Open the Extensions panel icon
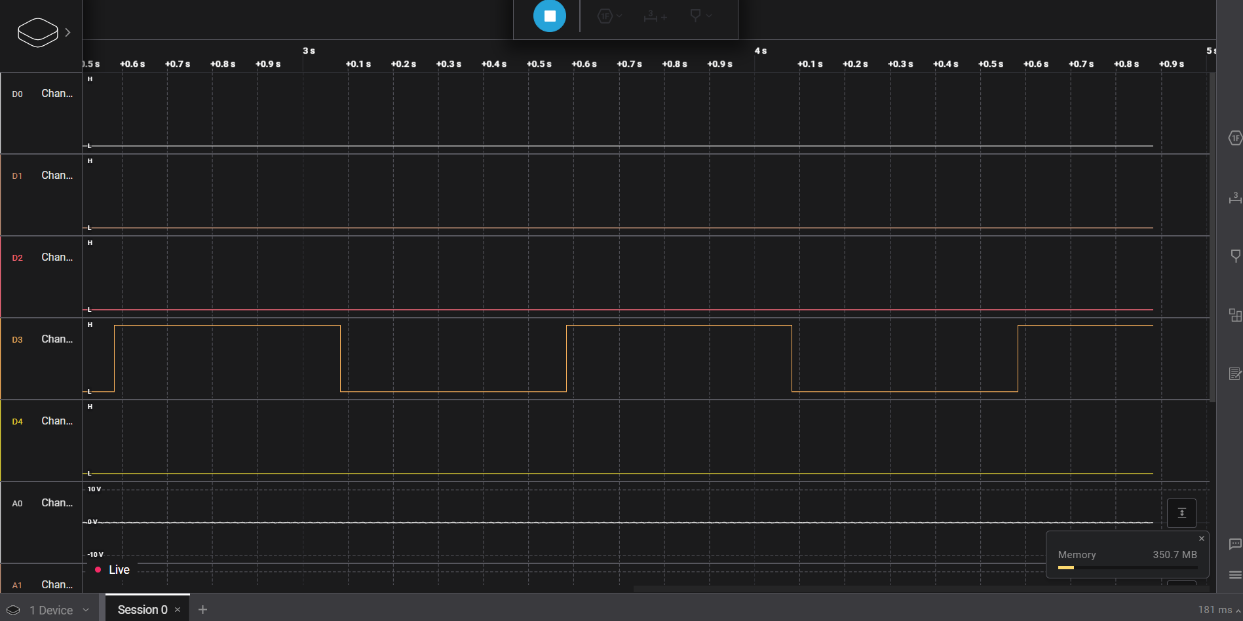The width and height of the screenshot is (1243, 621). (1235, 315)
